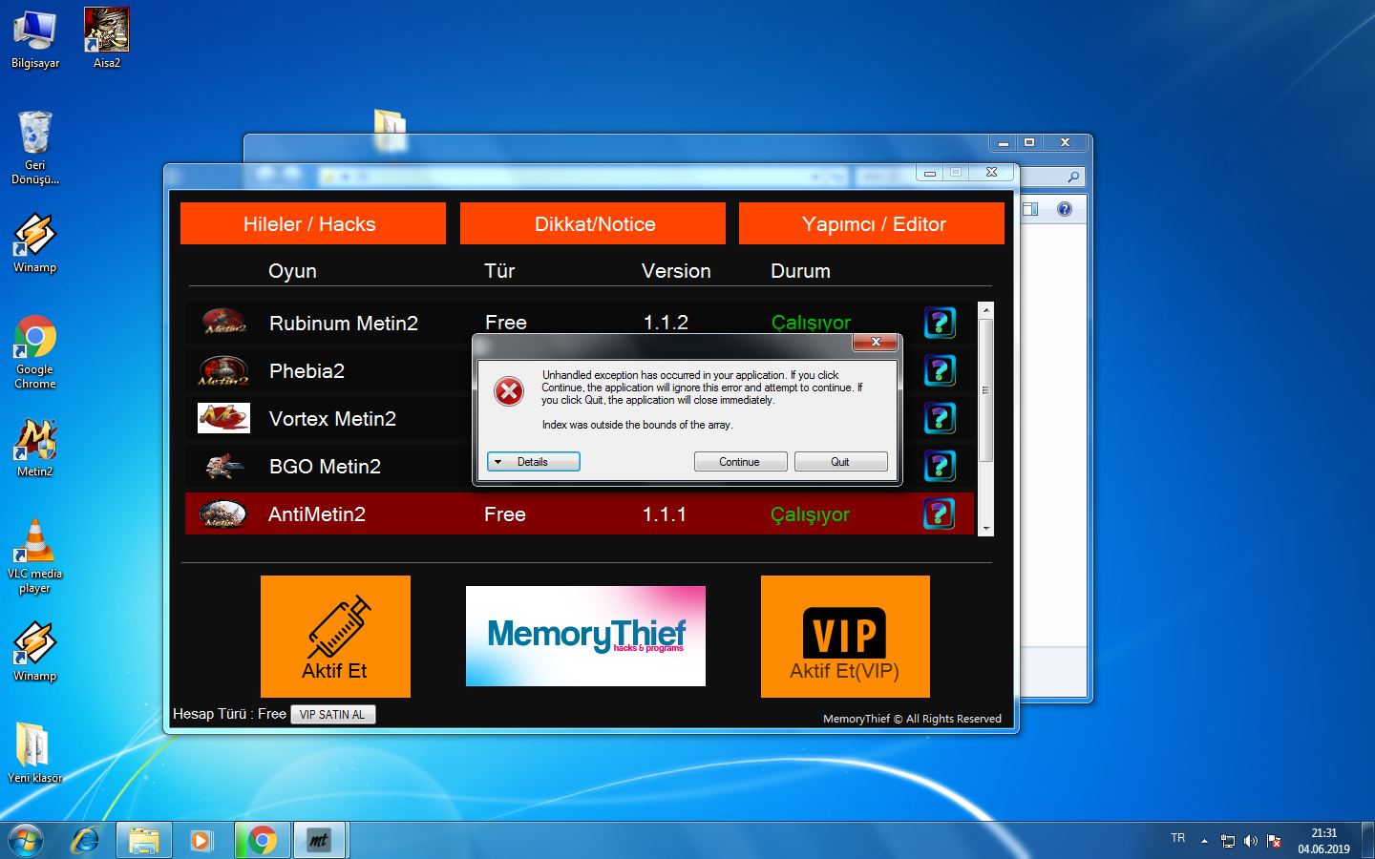Click the AntiMetin2 game logo

click(224, 513)
